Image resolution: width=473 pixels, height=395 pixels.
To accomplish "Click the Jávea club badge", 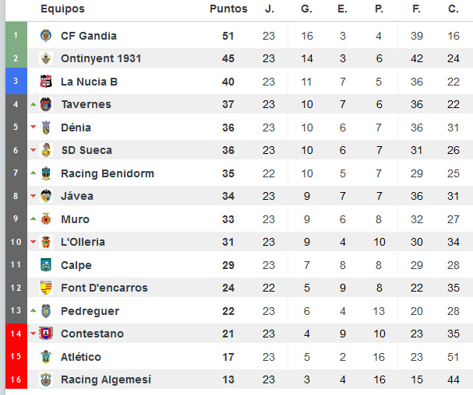I will 45,196.
